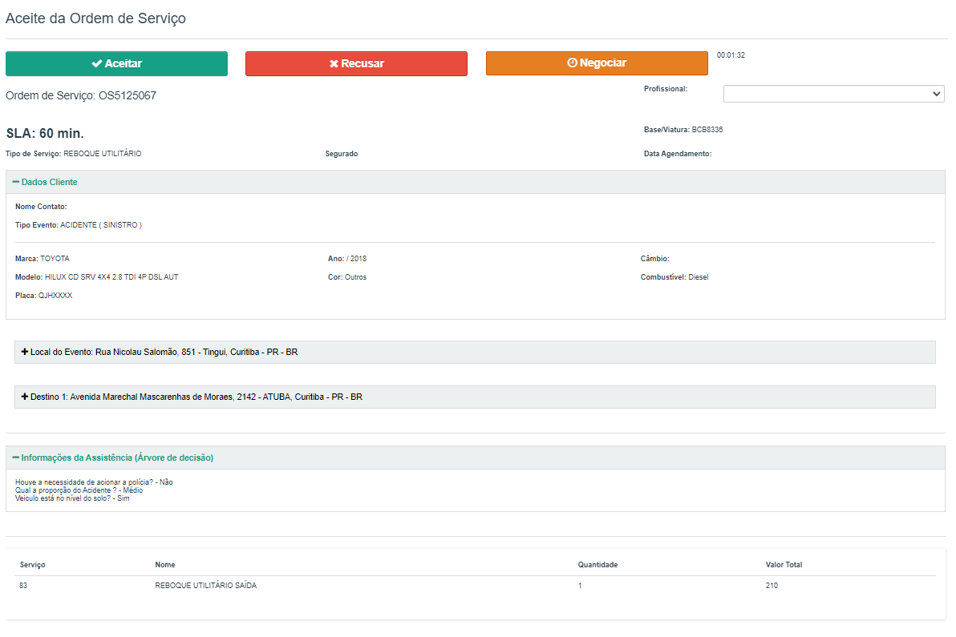Expand the Destino 1 address panel
This screenshot has height=637, width=956.
[x=196, y=397]
